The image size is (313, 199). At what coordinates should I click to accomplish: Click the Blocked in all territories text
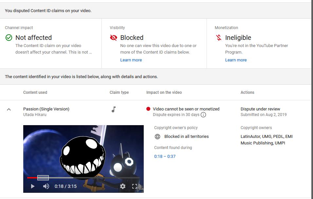tap(186, 137)
